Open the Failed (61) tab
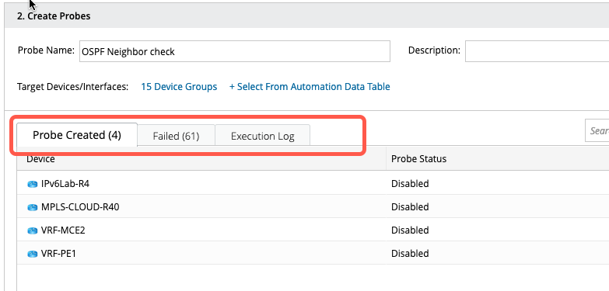Image resolution: width=609 pixels, height=291 pixels. 176,136
